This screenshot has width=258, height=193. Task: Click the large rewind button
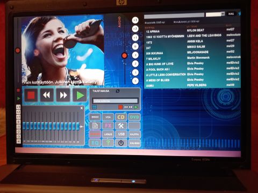(x=47, y=95)
